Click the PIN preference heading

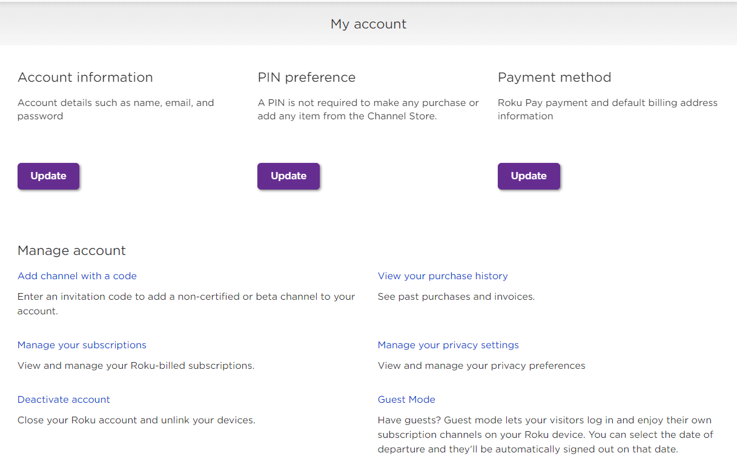pyautogui.click(x=306, y=78)
